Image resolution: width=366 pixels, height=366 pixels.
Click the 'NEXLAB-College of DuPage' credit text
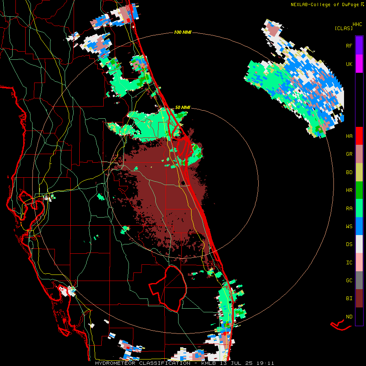click(325, 4)
